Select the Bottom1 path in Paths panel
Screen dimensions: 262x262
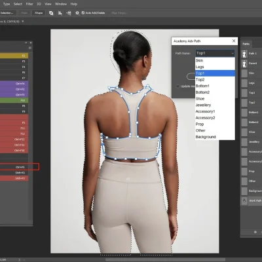[x=252, y=112]
